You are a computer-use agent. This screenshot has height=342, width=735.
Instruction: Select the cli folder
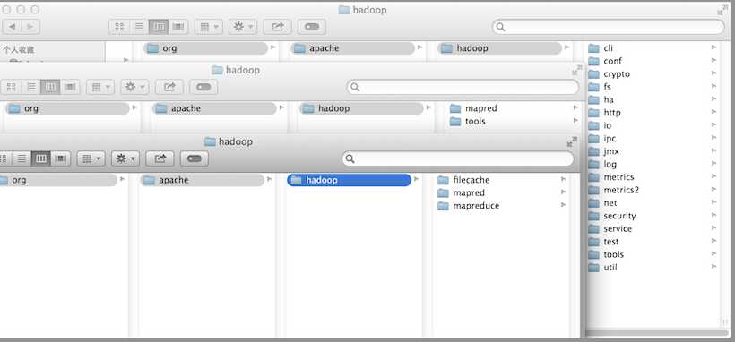[x=653, y=47]
